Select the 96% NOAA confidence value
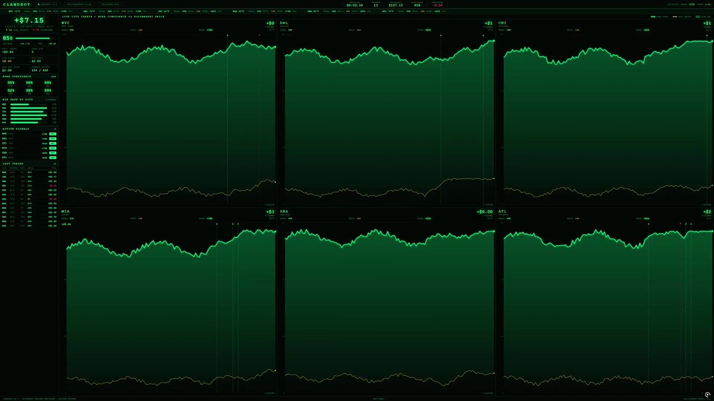Screen dimensions: 714x401 pyautogui.click(x=29, y=83)
